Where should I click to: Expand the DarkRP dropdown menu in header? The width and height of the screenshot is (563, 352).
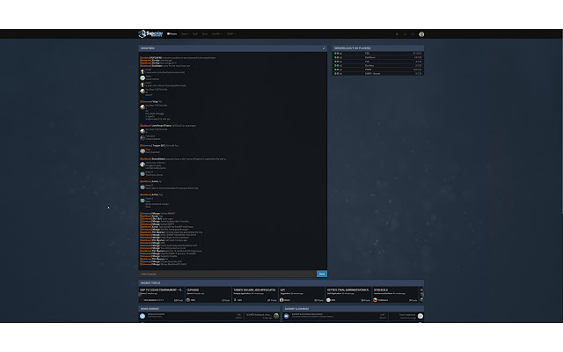(217, 33)
